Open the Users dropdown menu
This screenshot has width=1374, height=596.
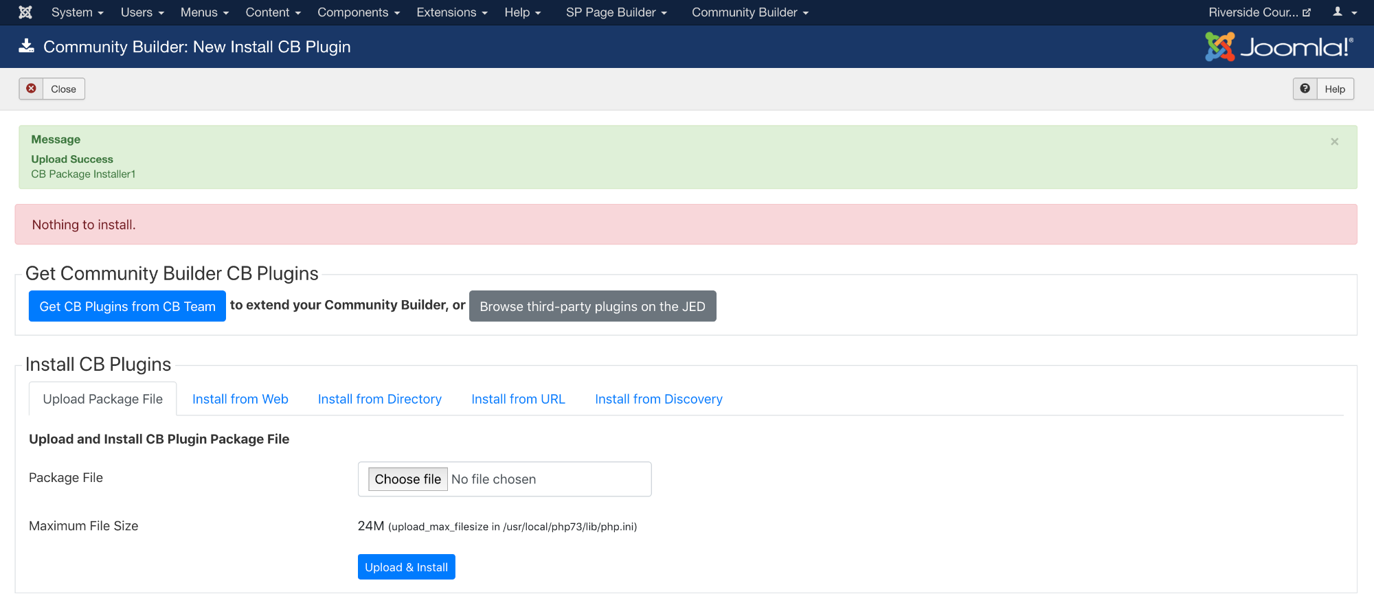(x=142, y=12)
